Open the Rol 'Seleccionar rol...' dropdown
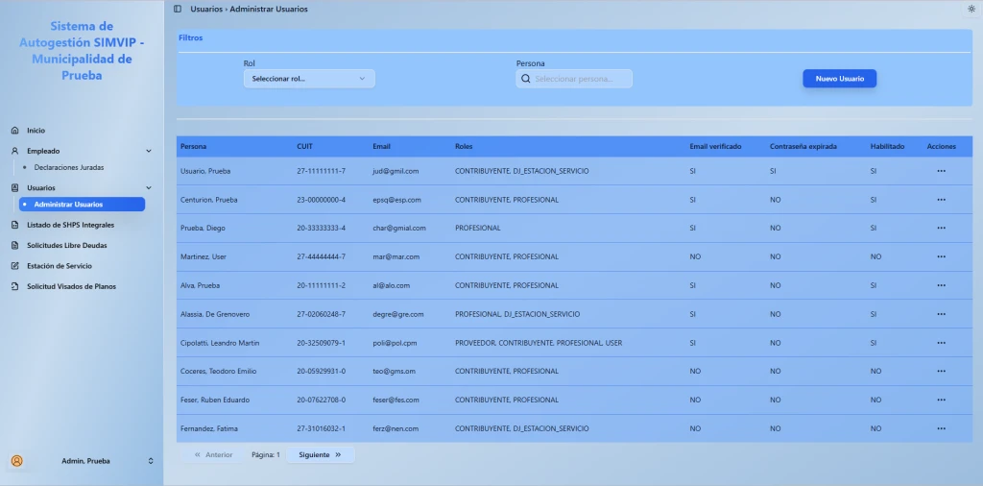 point(309,79)
